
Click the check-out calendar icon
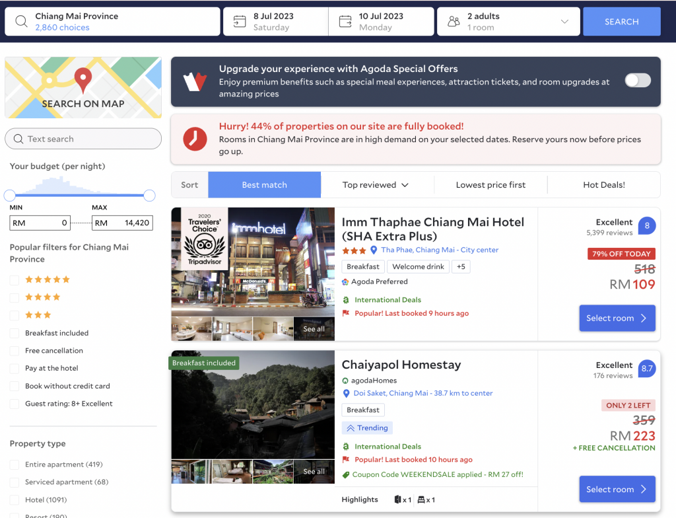click(345, 21)
